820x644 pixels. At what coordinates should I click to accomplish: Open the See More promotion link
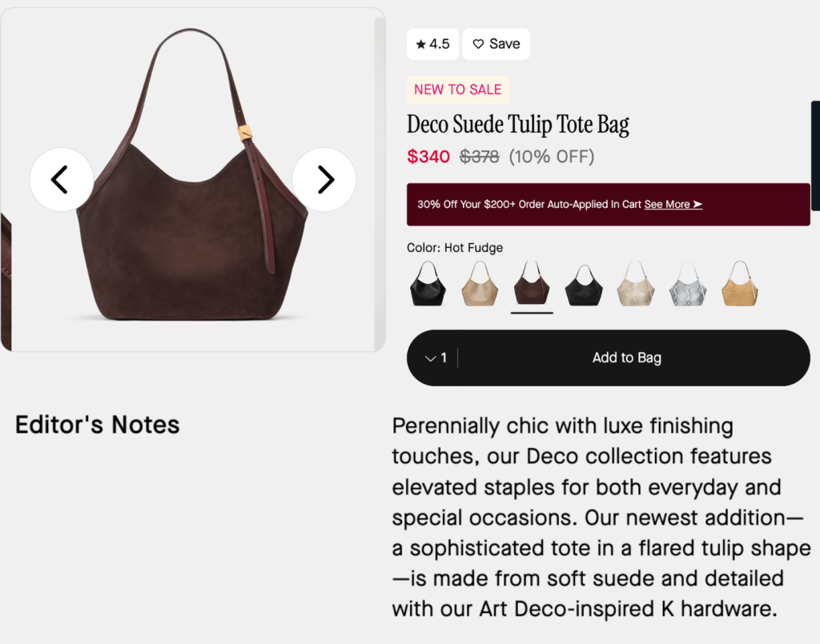click(673, 205)
